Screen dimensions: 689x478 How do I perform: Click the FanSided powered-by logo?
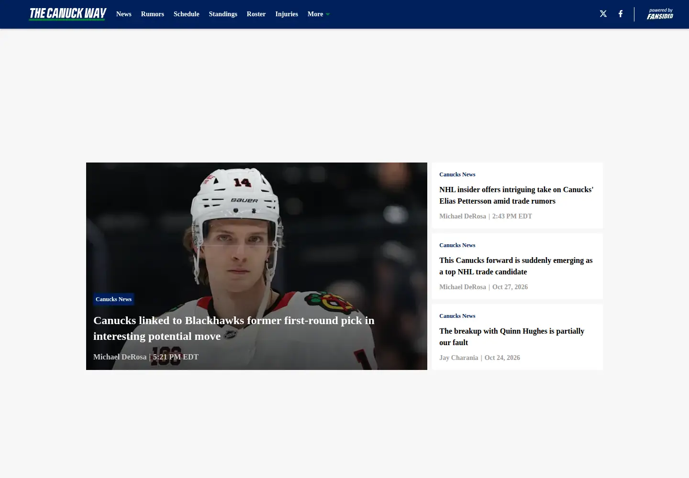(x=660, y=14)
